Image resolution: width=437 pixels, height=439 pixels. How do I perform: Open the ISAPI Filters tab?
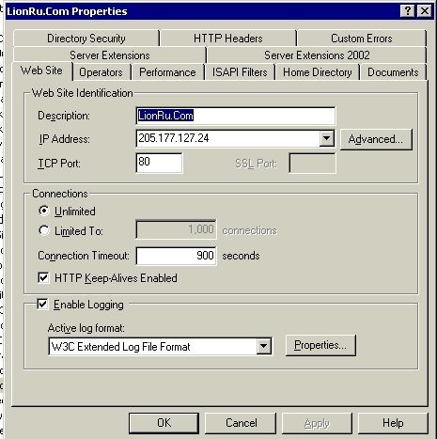click(x=240, y=72)
